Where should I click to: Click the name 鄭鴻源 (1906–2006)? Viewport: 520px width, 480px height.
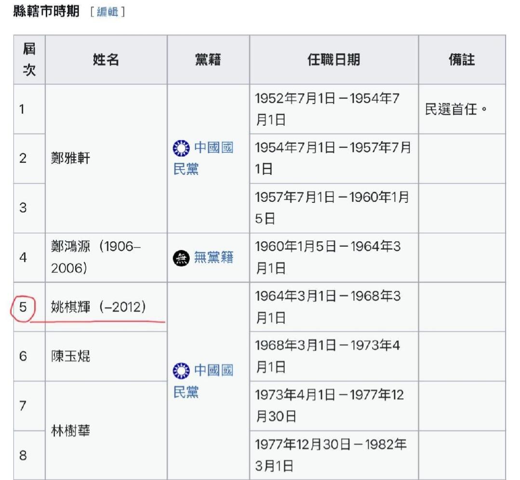[95, 257]
